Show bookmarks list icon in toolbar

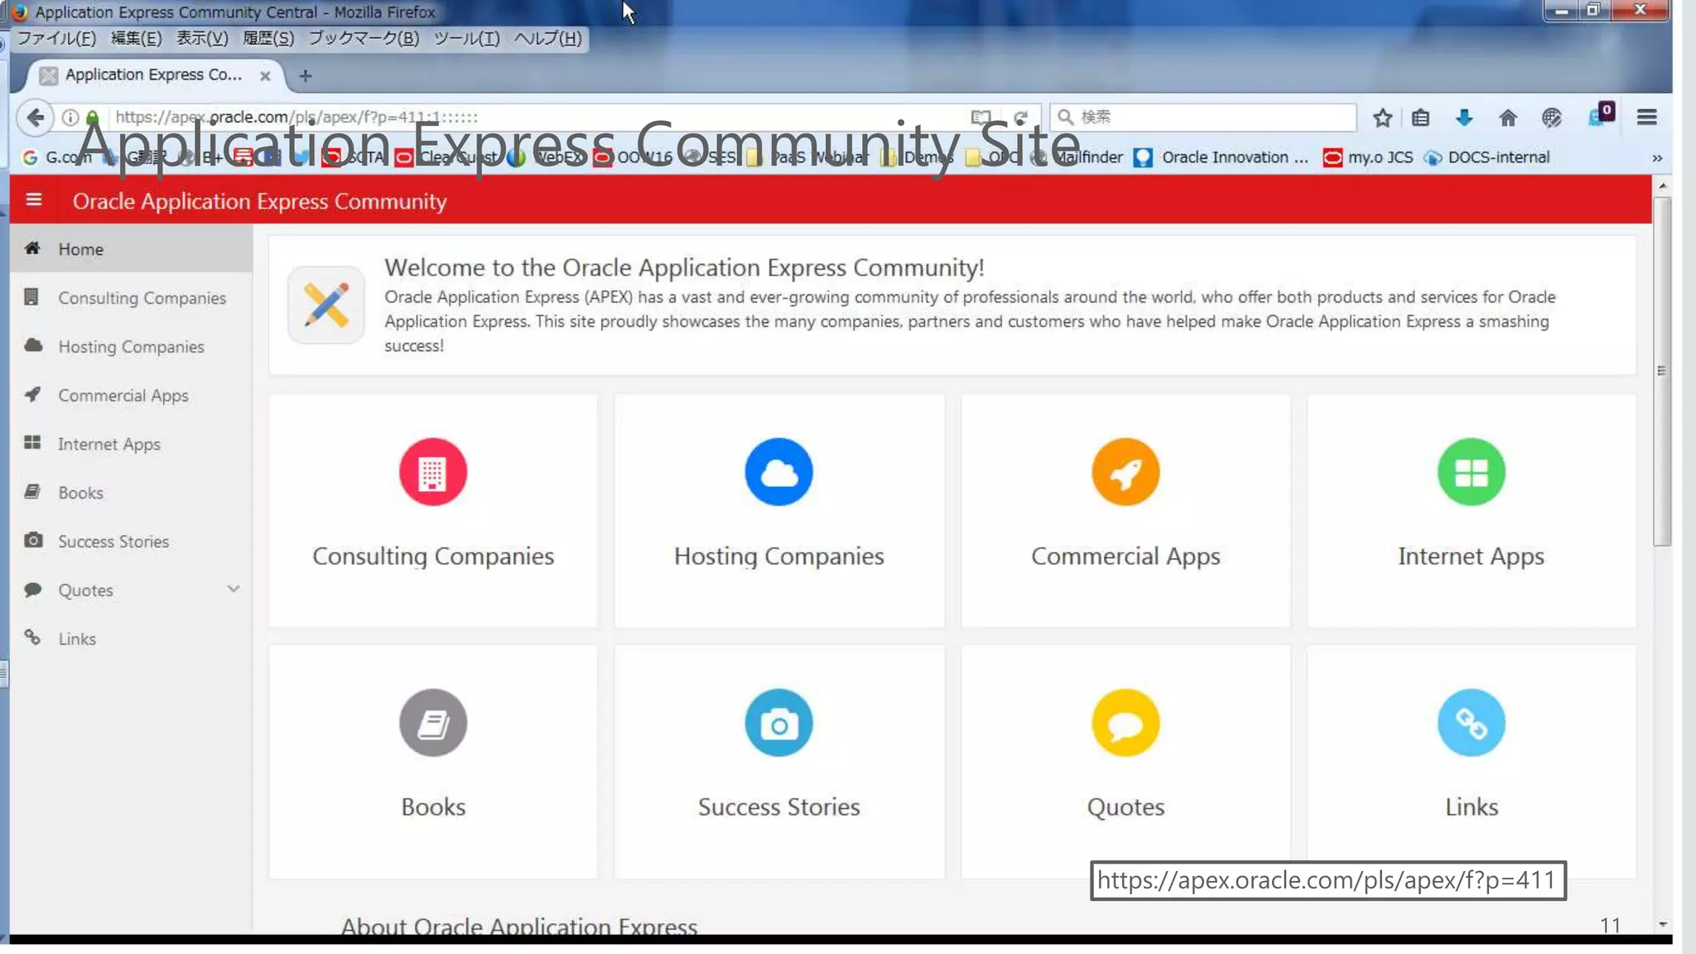(x=1421, y=118)
